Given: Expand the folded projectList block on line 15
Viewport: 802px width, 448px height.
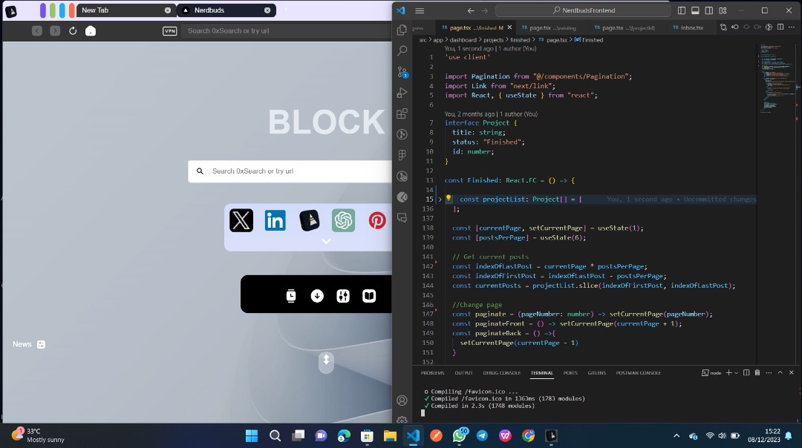Looking at the screenshot, I should pos(440,200).
